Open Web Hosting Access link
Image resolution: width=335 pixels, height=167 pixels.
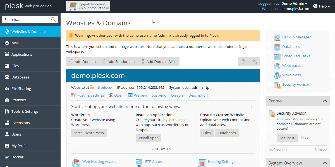point(99,161)
